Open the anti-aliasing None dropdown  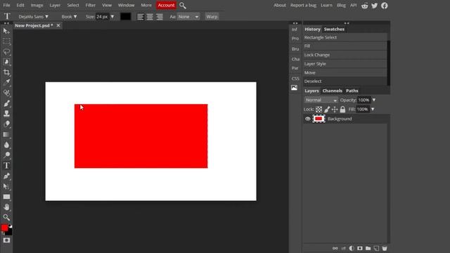click(188, 17)
